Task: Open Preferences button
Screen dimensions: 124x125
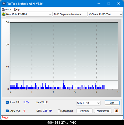Action: pyautogui.click(x=103, y=111)
